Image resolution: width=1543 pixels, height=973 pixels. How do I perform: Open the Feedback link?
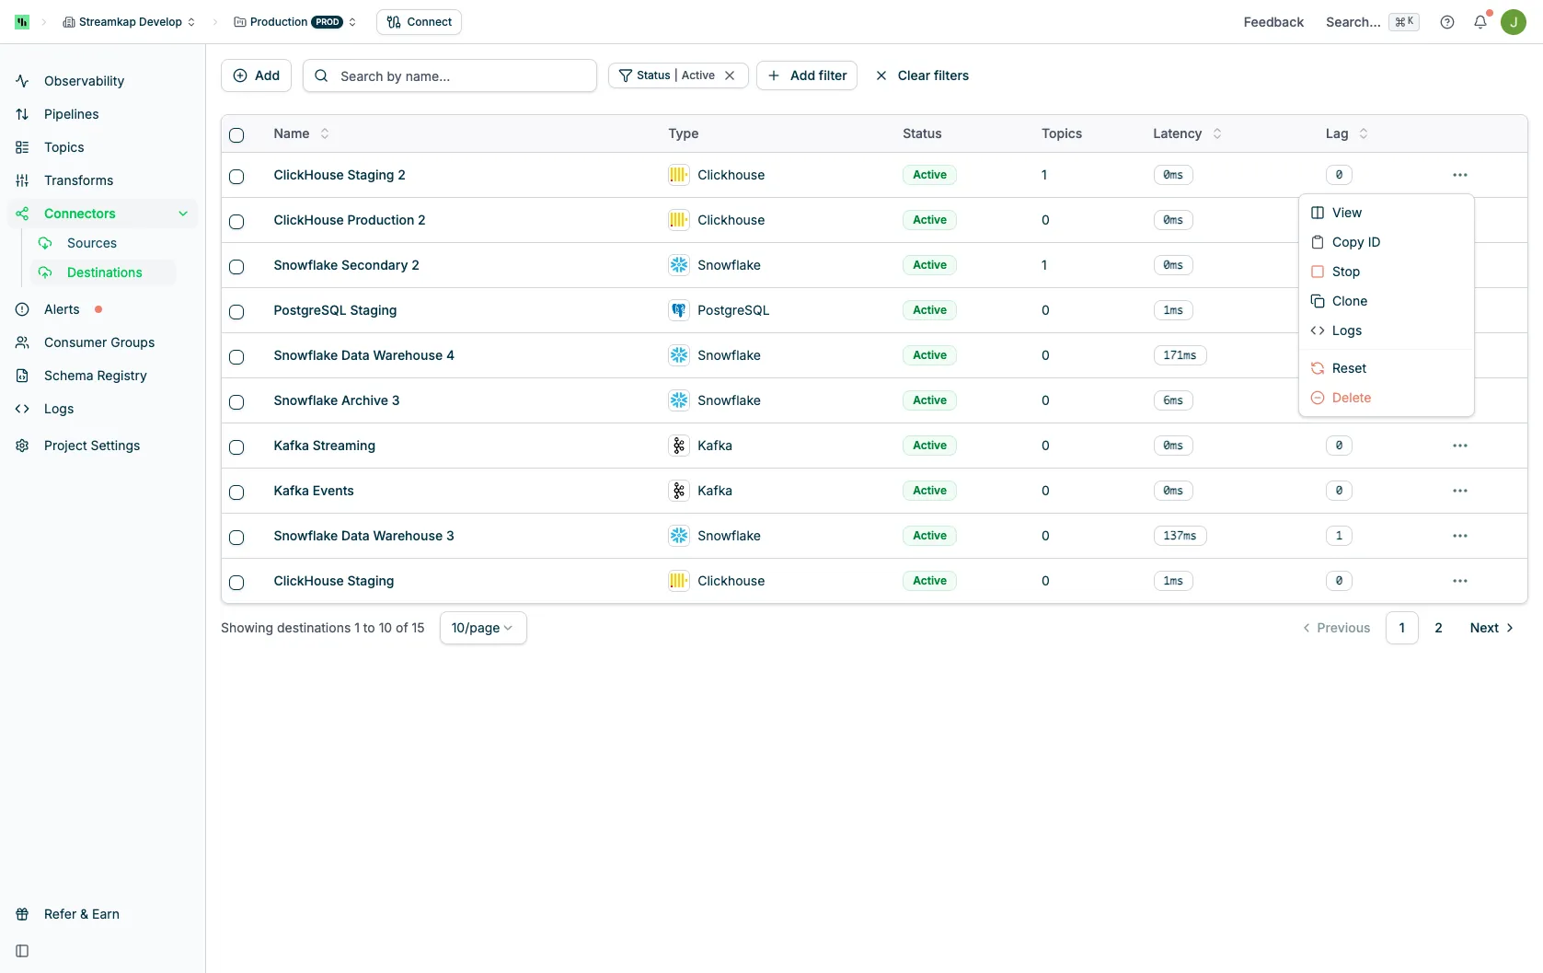[x=1273, y=22]
